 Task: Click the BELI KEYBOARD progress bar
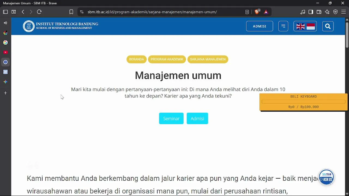[303, 102]
